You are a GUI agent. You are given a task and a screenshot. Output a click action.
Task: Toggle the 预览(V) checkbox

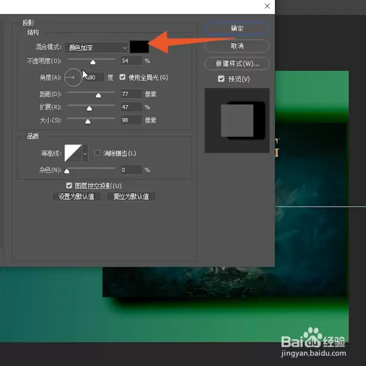pyautogui.click(x=221, y=79)
